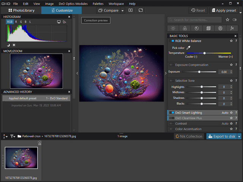
Task: Switch to the PhotoLibrary tab
Action: (x=21, y=10)
